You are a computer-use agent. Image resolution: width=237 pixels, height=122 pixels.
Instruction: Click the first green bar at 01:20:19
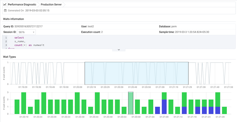[17, 107]
